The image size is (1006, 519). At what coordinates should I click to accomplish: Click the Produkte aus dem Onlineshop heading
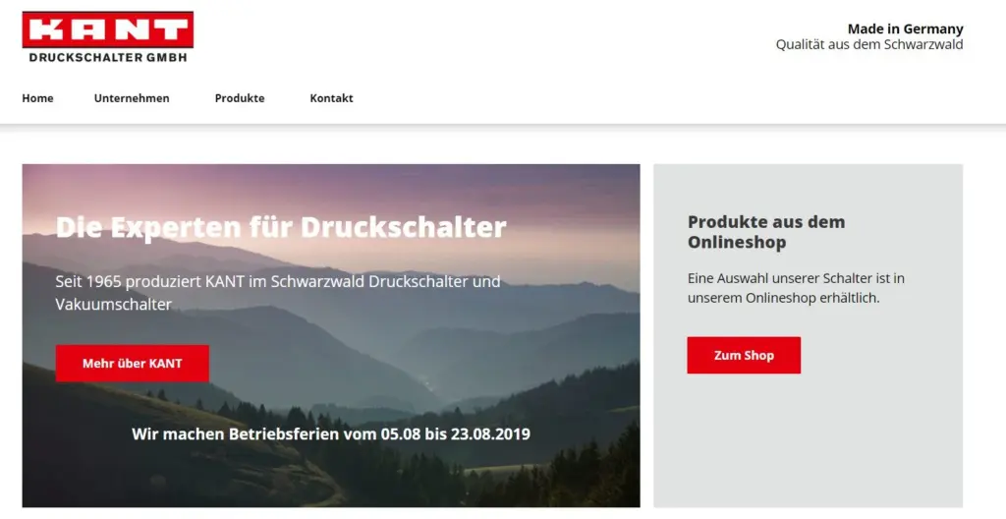pyautogui.click(x=766, y=232)
